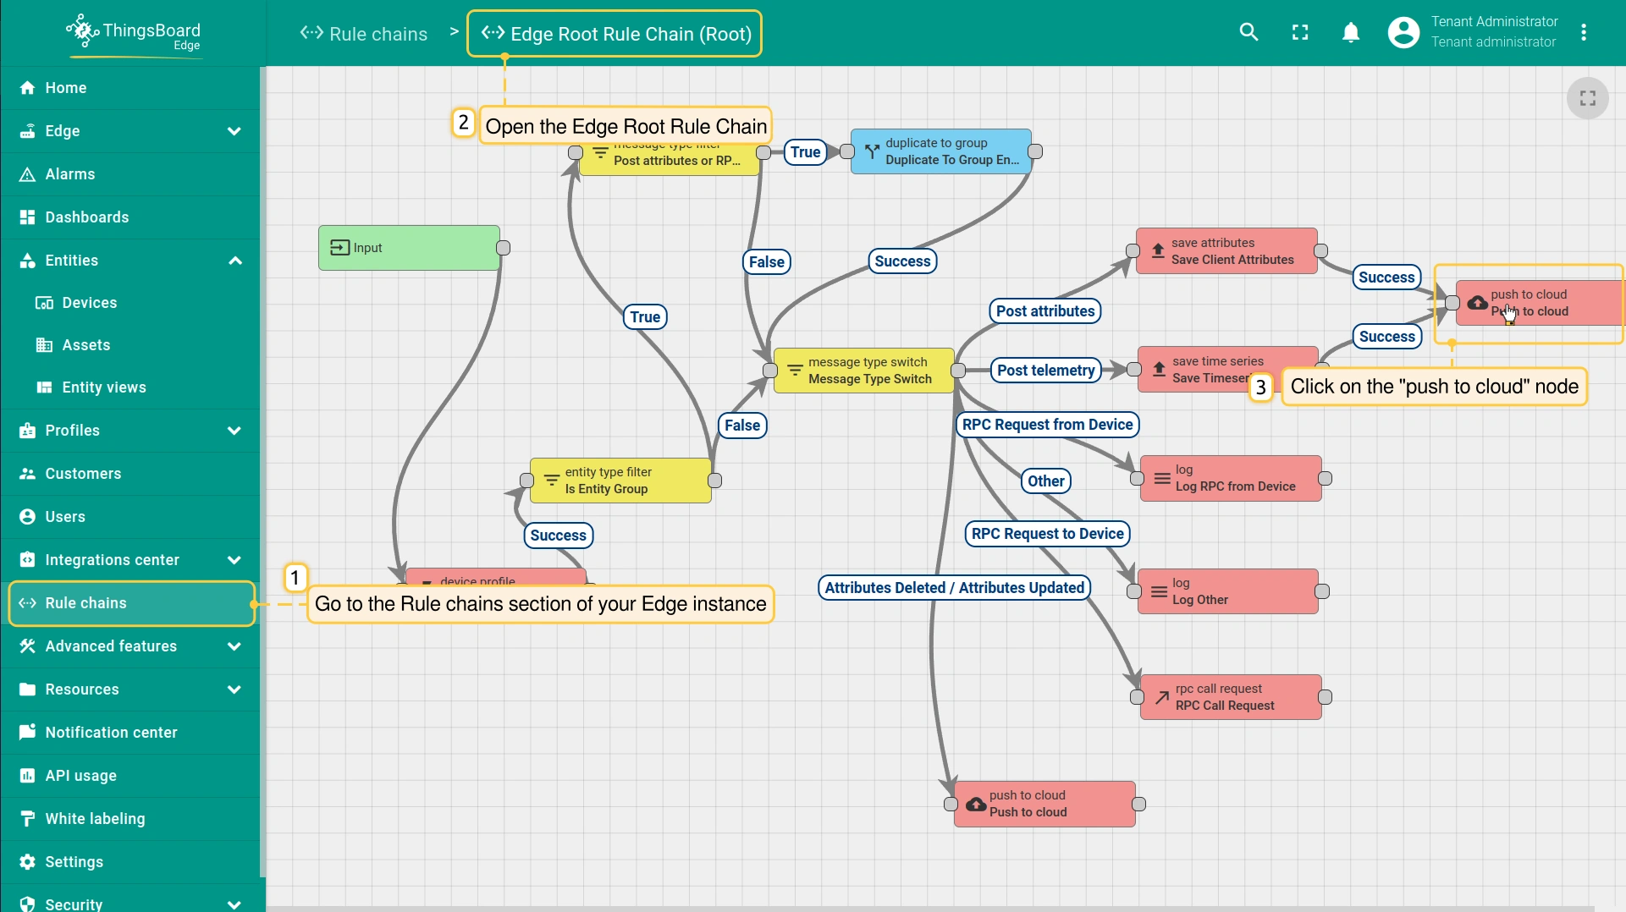Viewport: 1626px width, 912px height.
Task: Click the Post telemetry connection label
Action: (x=1045, y=371)
